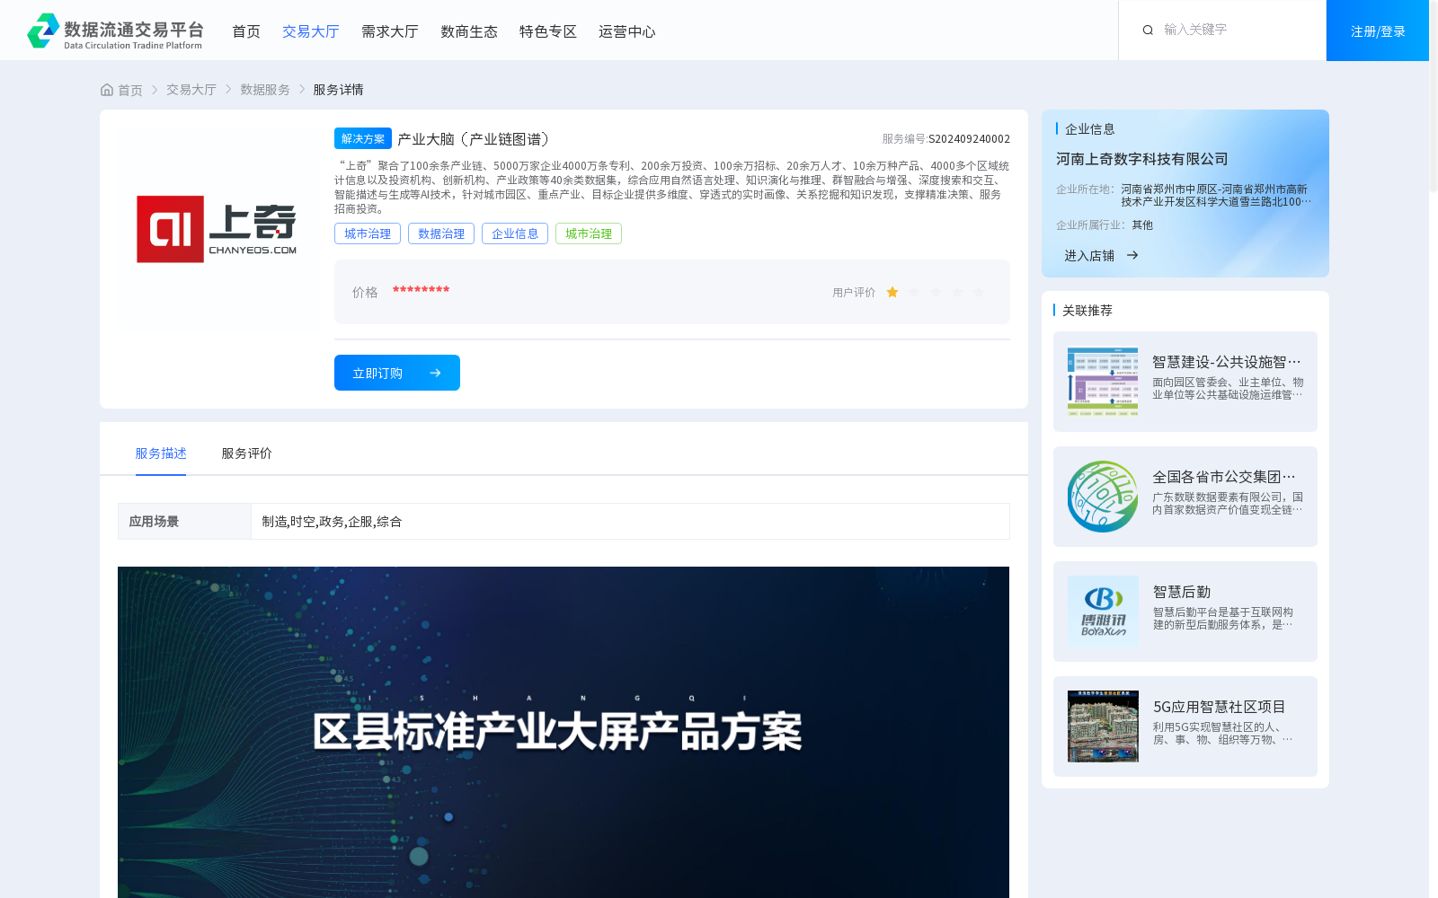Screen dimensions: 1438x898
Task: Click service number S202409240002
Action: coord(969,139)
